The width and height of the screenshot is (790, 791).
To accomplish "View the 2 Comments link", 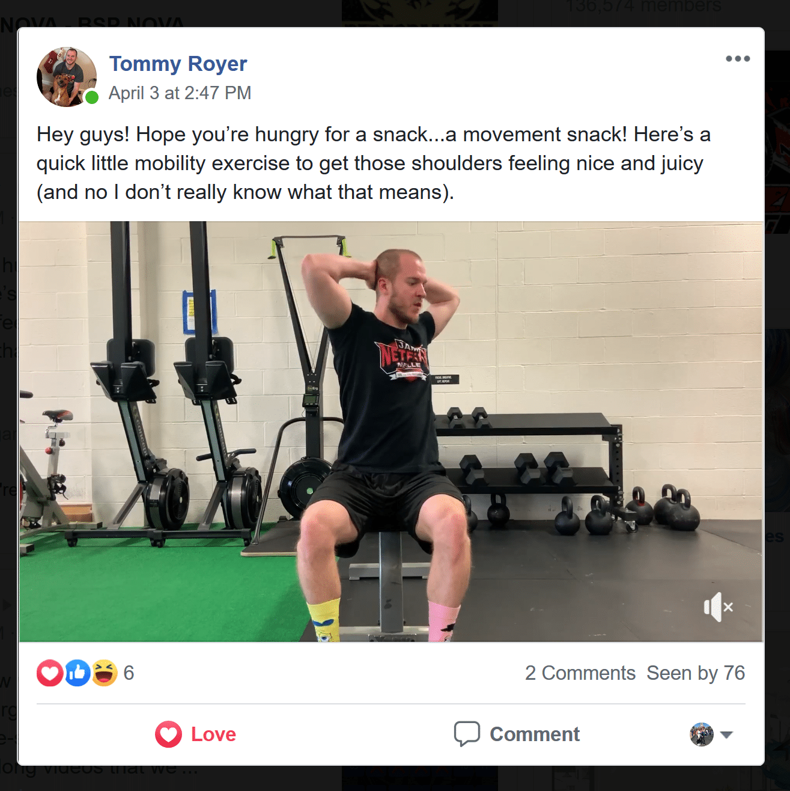I will (580, 673).
